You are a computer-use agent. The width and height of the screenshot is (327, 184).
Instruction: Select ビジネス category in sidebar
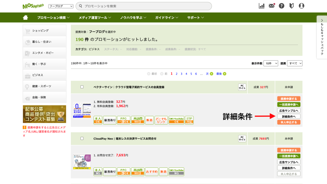pyautogui.click(x=44, y=75)
